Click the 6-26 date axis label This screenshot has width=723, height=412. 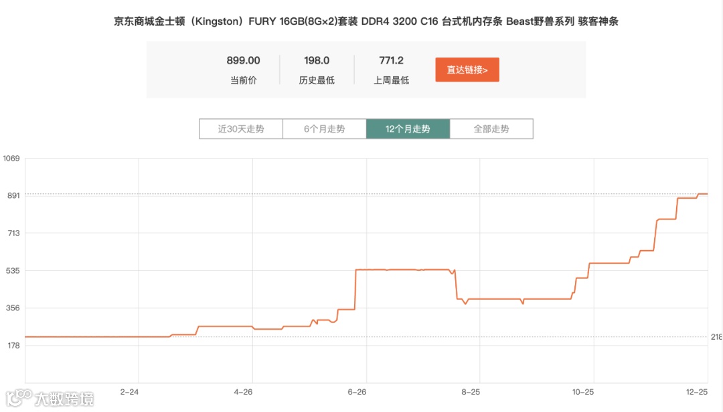[x=357, y=392]
